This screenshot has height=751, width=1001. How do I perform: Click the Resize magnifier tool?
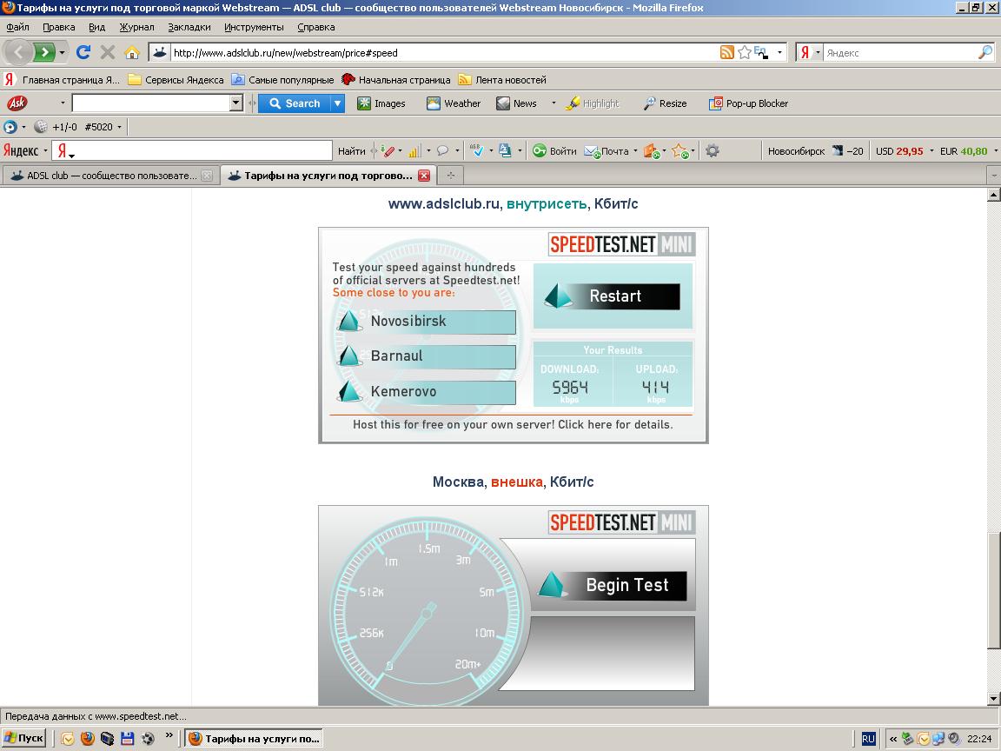pos(665,103)
